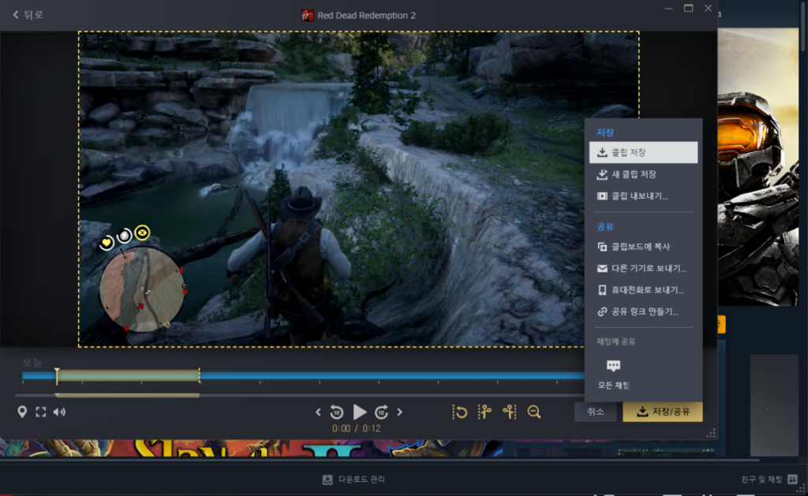Step to the next frame arrow

[x=400, y=412]
